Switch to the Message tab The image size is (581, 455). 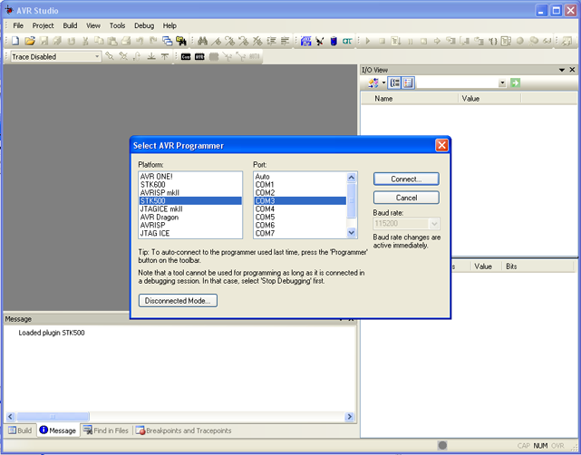click(58, 431)
